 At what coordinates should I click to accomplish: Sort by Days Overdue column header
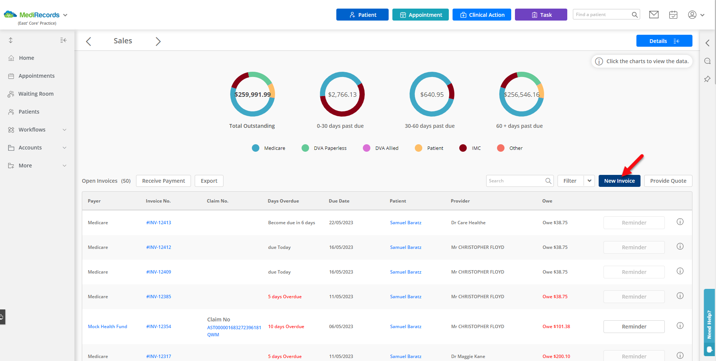coord(283,201)
